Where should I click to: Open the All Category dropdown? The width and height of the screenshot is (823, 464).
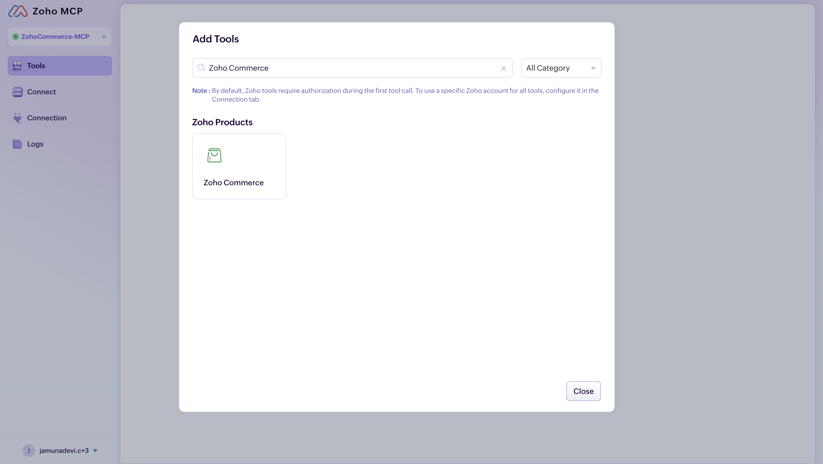coord(561,68)
